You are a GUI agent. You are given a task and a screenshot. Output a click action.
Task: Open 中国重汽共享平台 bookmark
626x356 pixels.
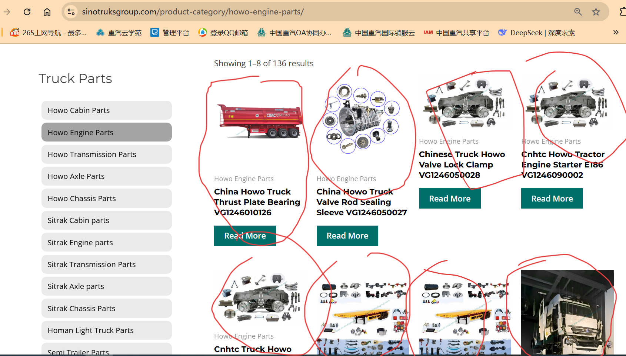456,33
